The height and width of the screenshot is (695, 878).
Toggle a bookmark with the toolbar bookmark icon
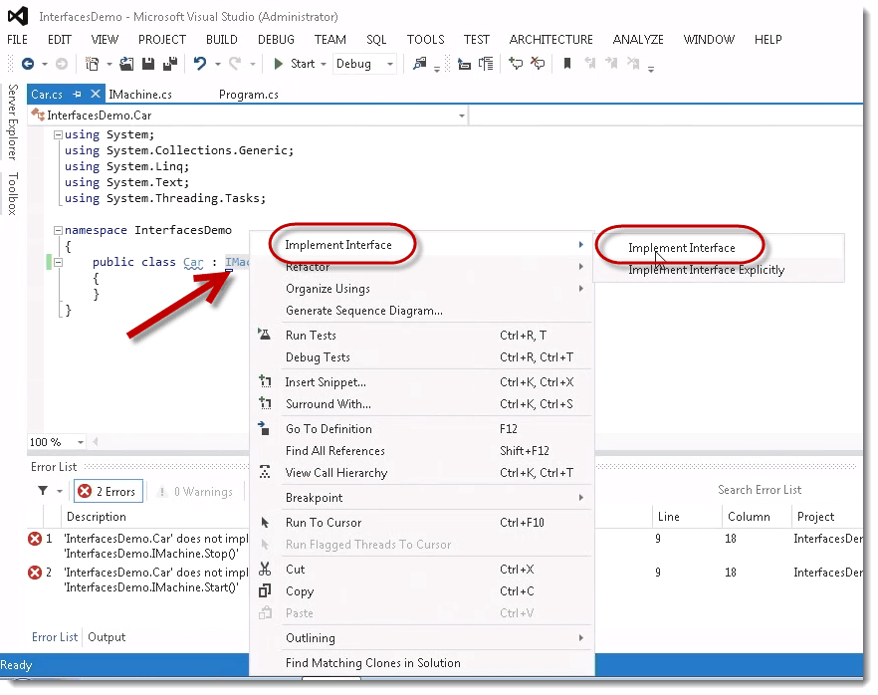pos(567,64)
